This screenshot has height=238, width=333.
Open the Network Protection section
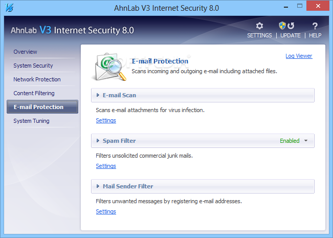pyautogui.click(x=37, y=79)
